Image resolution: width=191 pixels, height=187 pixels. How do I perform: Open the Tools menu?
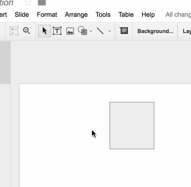point(103,15)
